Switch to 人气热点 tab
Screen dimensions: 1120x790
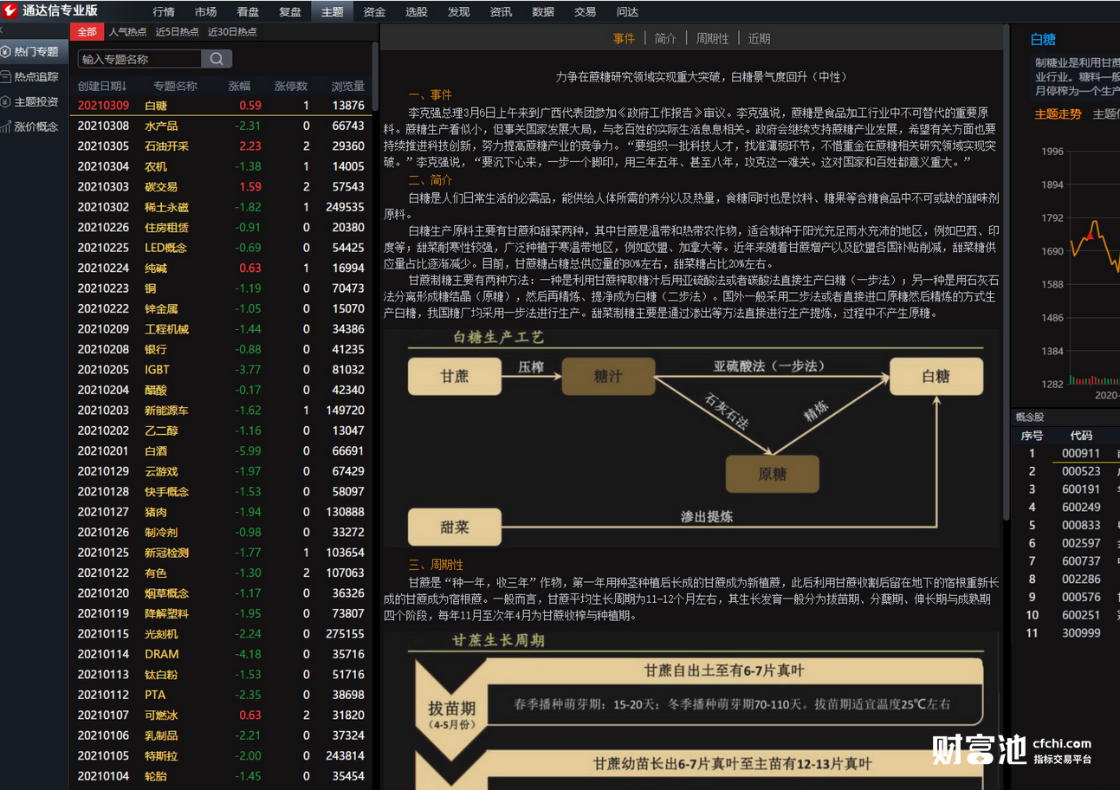(x=128, y=32)
